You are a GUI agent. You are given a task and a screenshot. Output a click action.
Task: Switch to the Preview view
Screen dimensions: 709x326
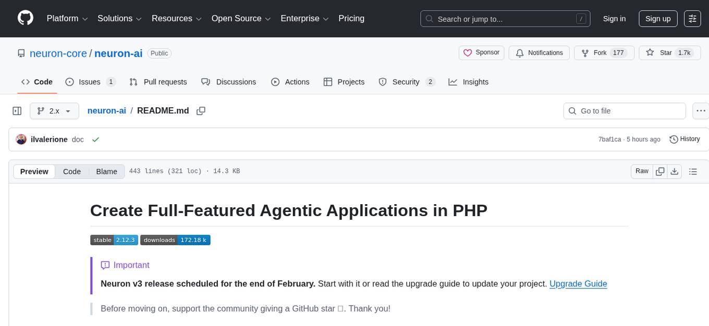[x=34, y=171]
